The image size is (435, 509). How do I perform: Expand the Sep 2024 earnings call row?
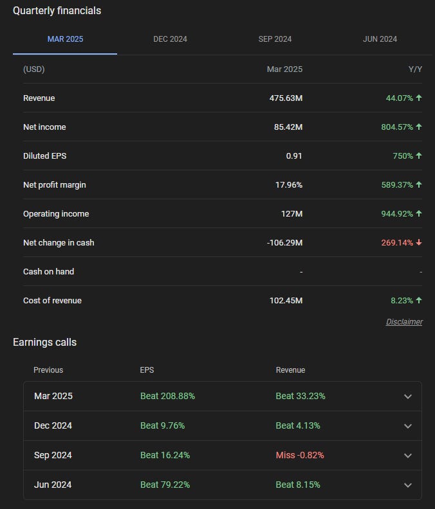pyautogui.click(x=223, y=456)
